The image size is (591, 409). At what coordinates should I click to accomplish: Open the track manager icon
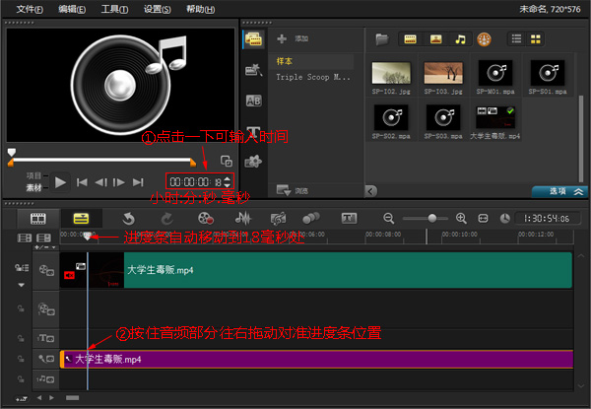[x=43, y=238]
